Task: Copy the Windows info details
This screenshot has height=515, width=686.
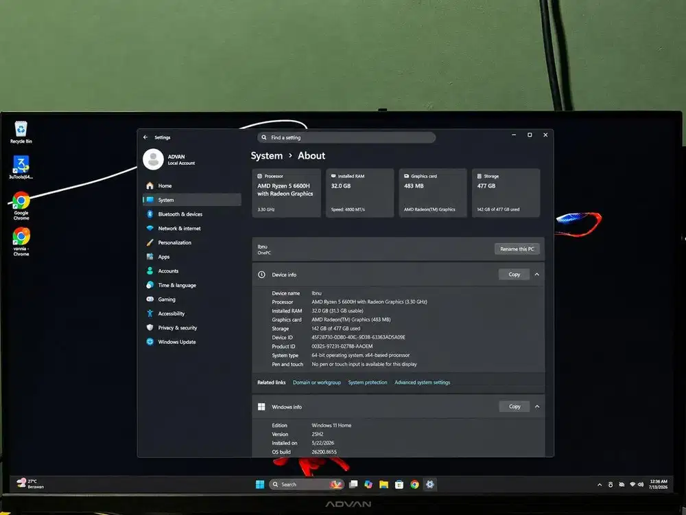Action: [x=514, y=407]
